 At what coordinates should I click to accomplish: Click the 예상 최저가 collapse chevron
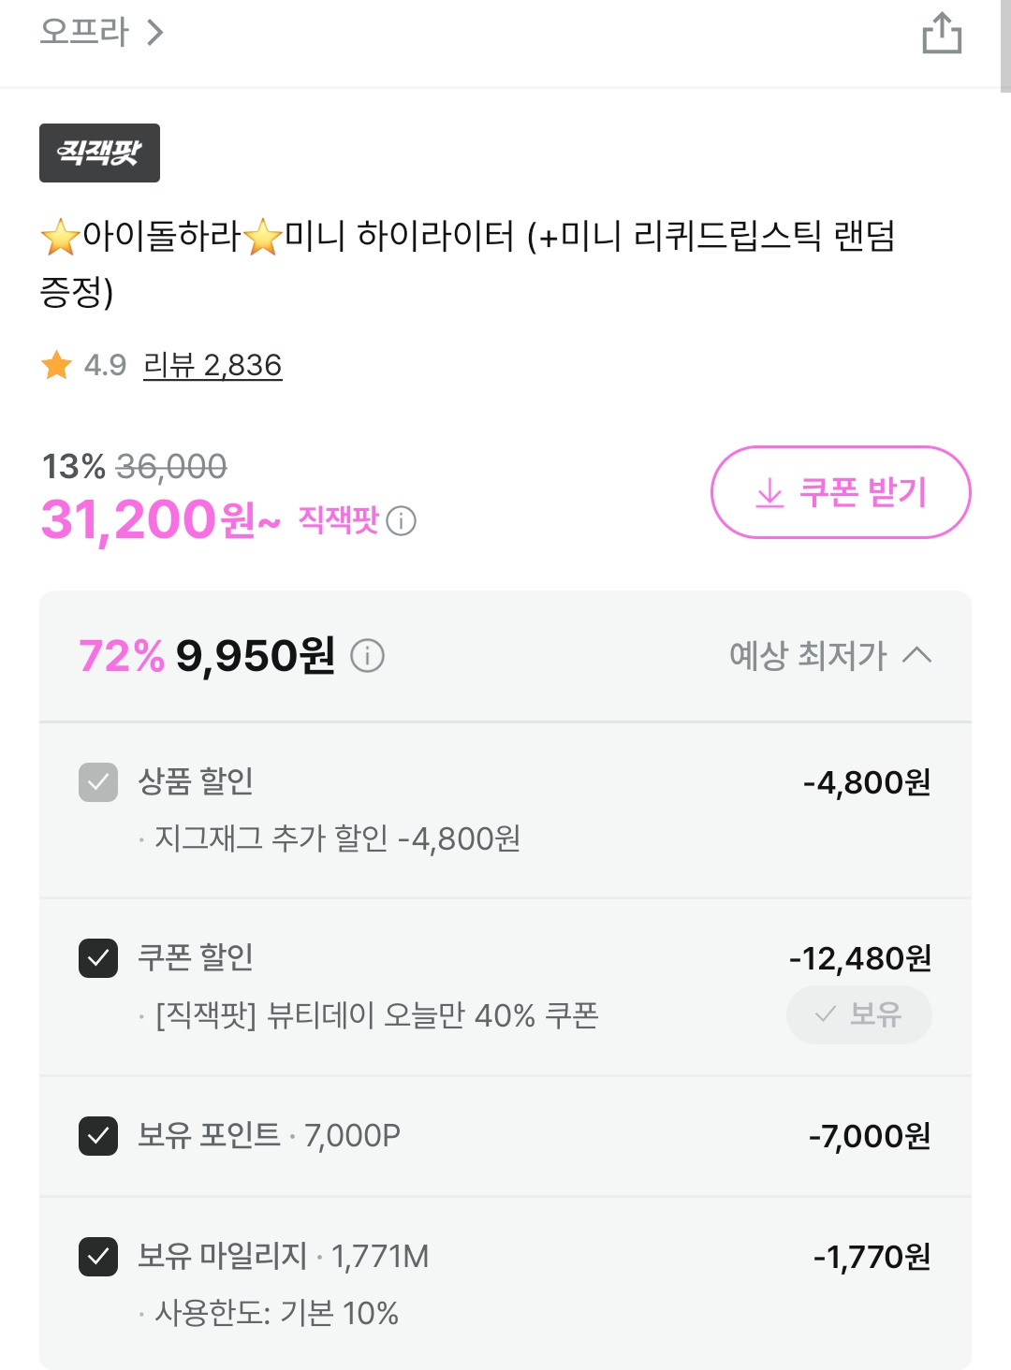[x=917, y=655]
